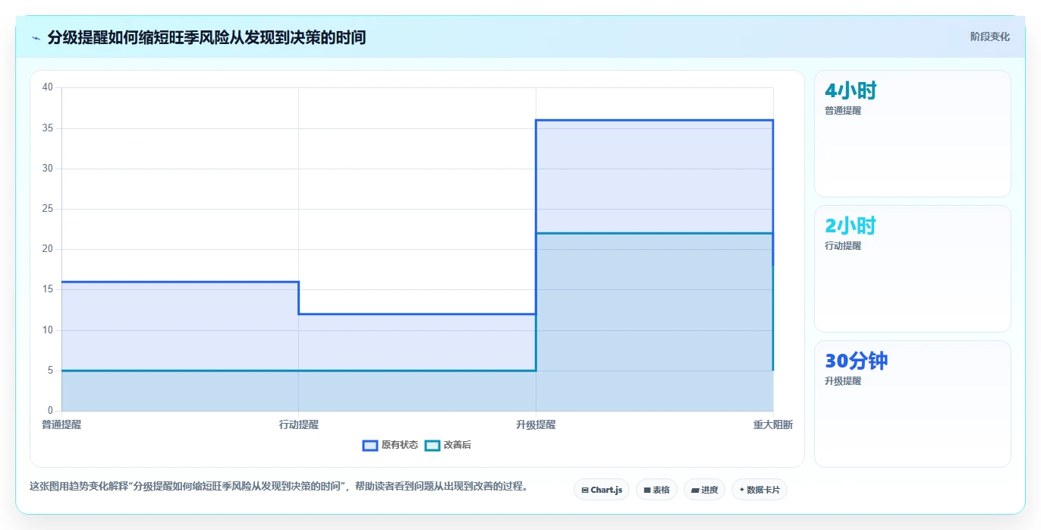Click the 阶段变化 label in header

tap(989, 36)
